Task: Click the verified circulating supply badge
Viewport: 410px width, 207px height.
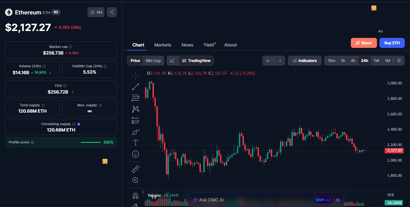Action: click(79, 124)
